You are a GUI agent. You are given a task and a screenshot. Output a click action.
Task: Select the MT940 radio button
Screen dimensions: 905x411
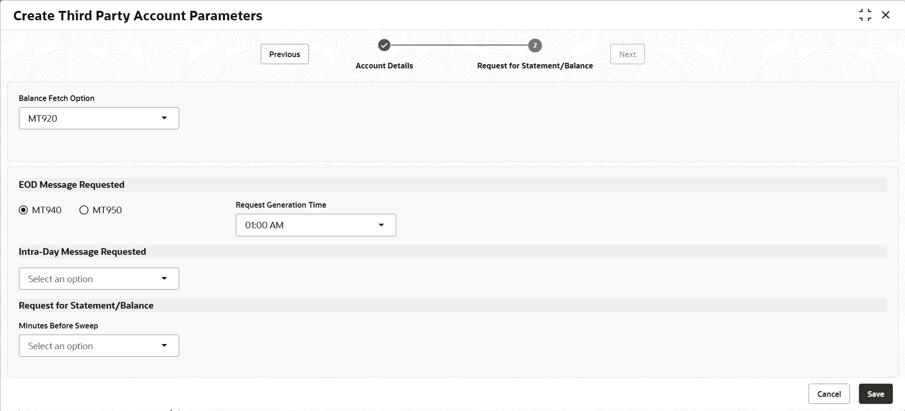click(x=24, y=210)
